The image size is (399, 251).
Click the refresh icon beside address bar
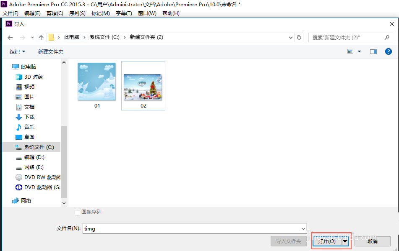[299, 37]
